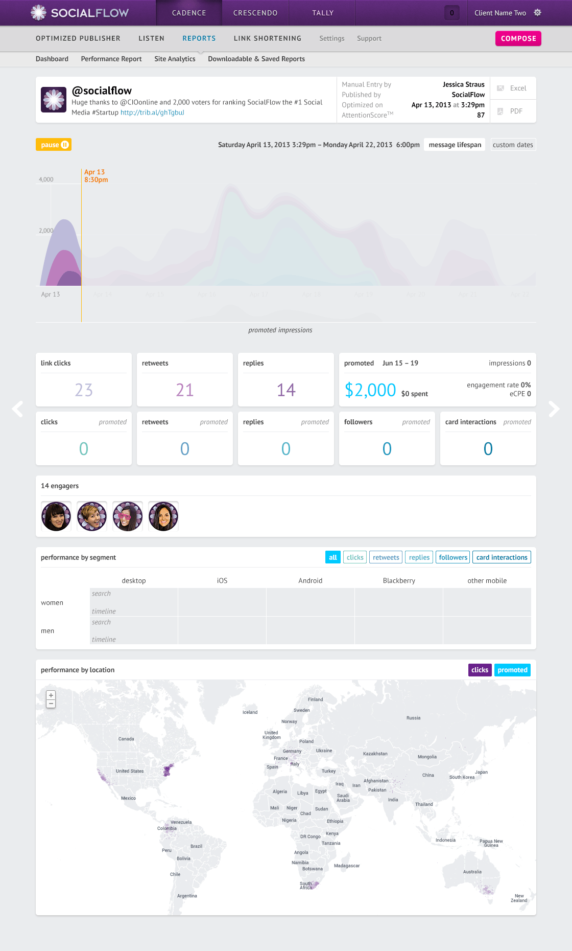Download the report as PDF
The width and height of the screenshot is (572, 951).
point(513,111)
